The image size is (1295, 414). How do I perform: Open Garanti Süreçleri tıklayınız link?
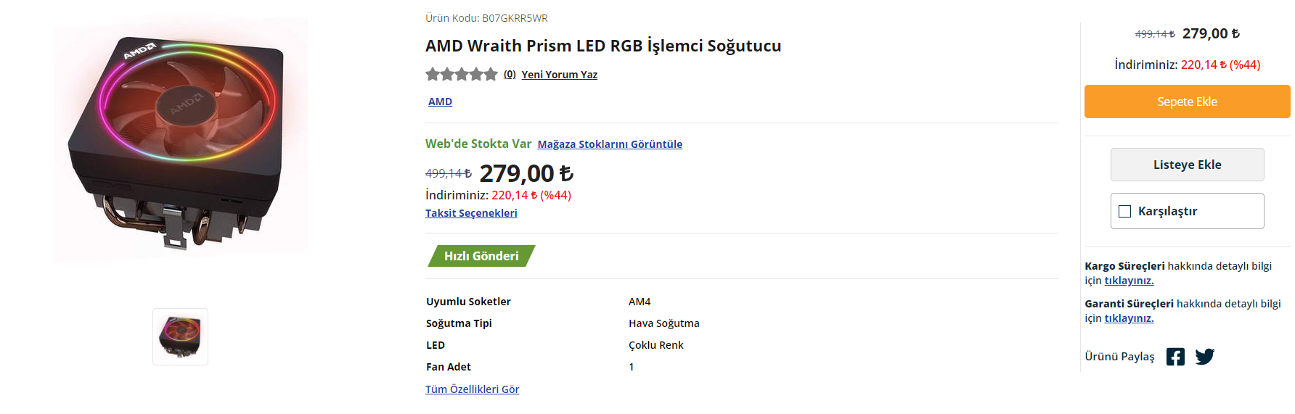point(1129,318)
